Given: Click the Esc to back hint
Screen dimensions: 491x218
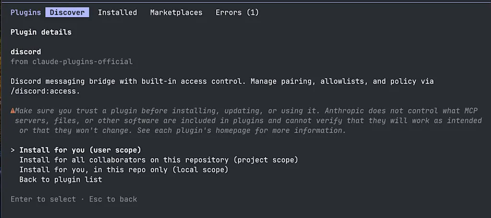Looking at the screenshot, I should point(113,199).
